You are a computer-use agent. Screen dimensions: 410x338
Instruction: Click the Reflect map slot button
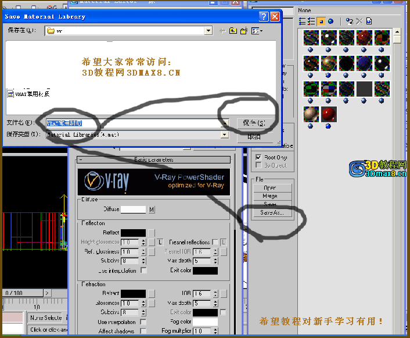click(x=152, y=233)
